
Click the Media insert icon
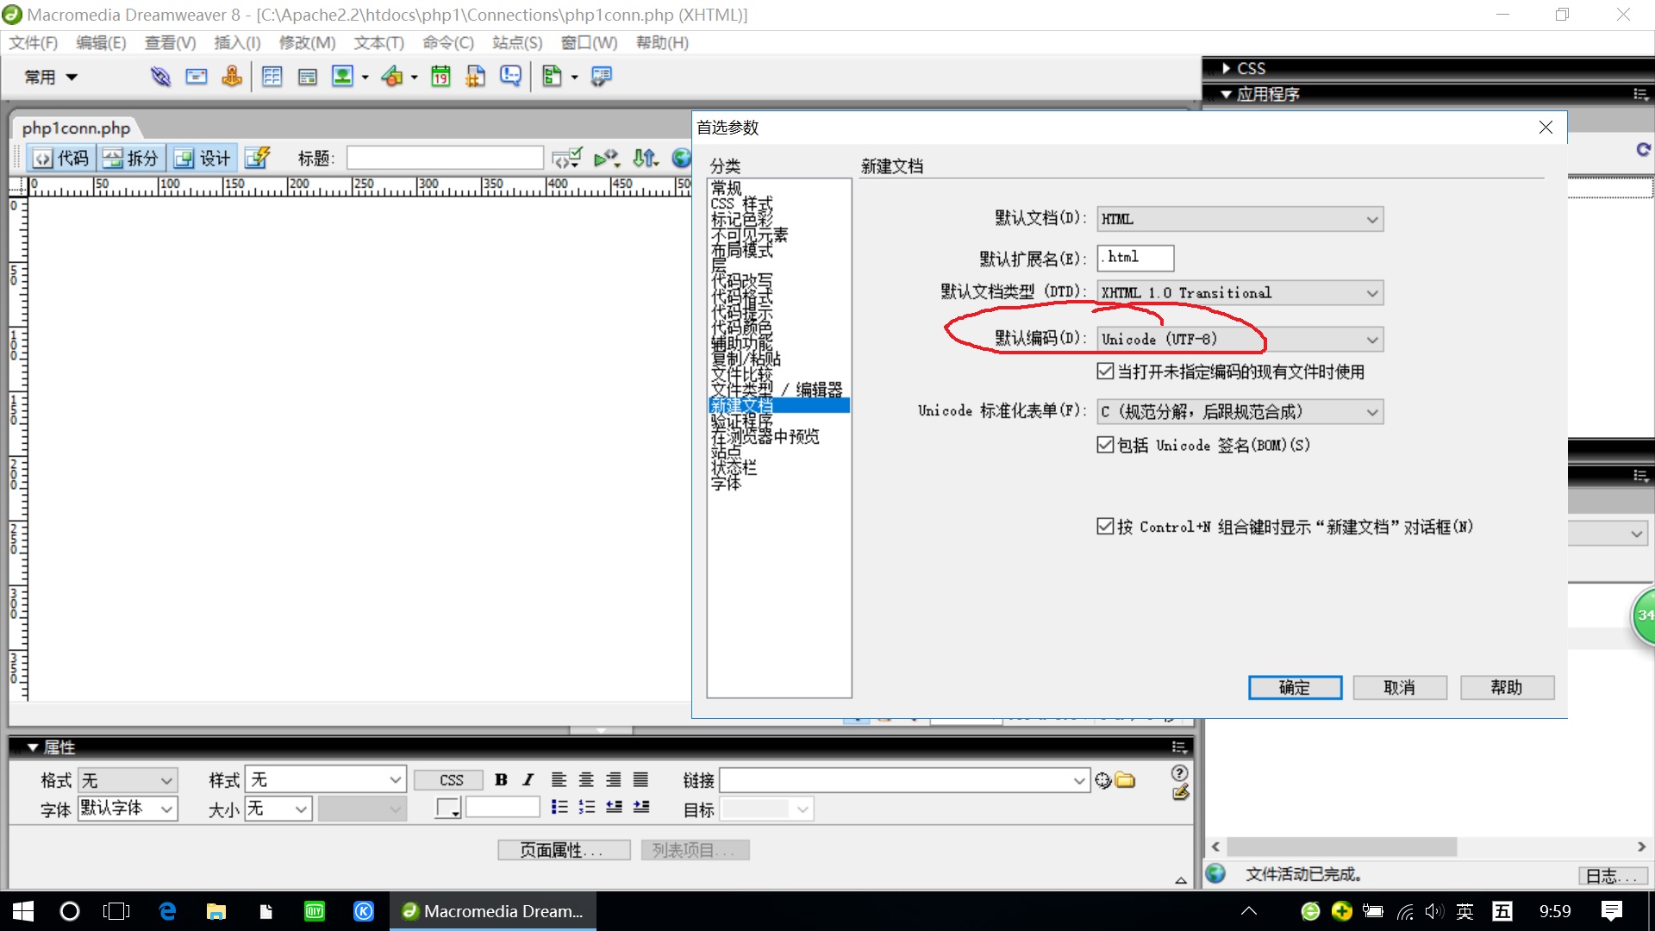click(392, 77)
